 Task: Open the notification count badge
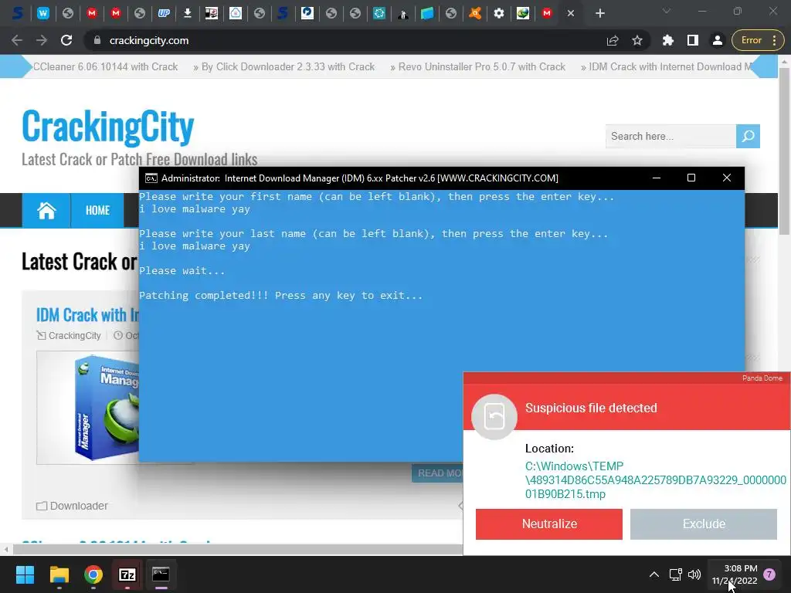coord(769,574)
